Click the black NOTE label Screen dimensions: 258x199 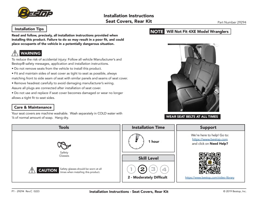157,32
